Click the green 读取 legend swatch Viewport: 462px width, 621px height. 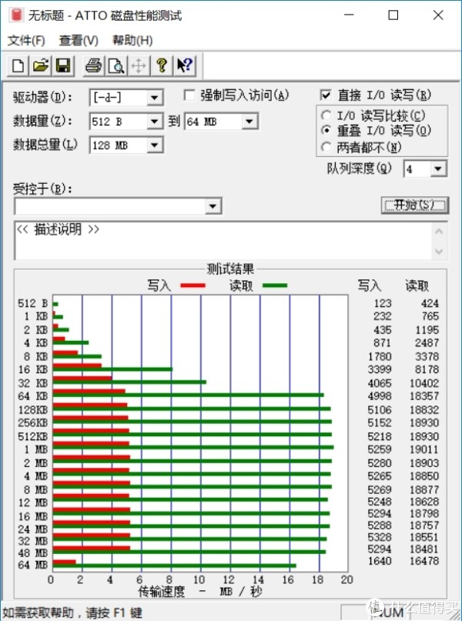coord(275,285)
